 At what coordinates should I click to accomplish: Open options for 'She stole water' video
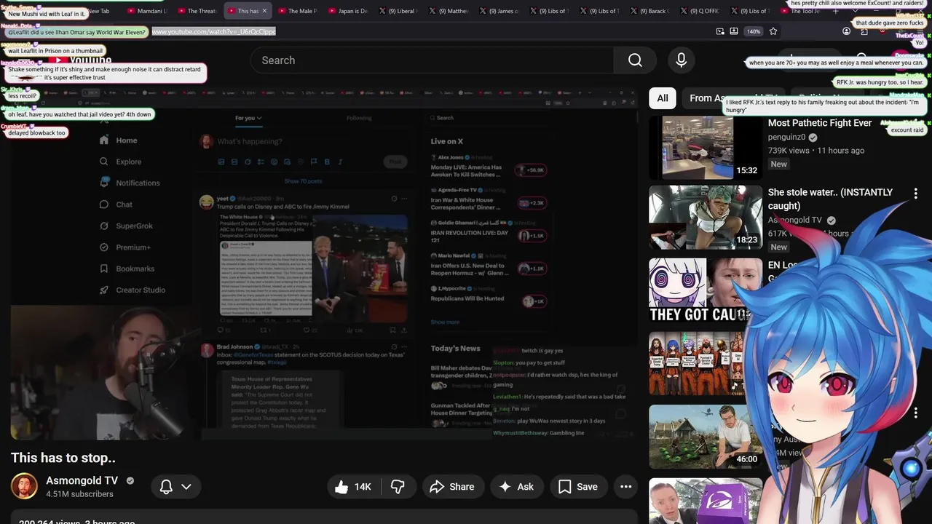click(915, 193)
